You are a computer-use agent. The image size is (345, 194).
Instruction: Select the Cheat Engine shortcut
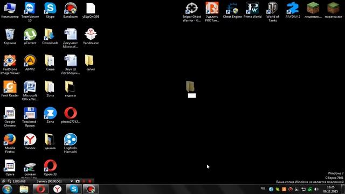232,10
